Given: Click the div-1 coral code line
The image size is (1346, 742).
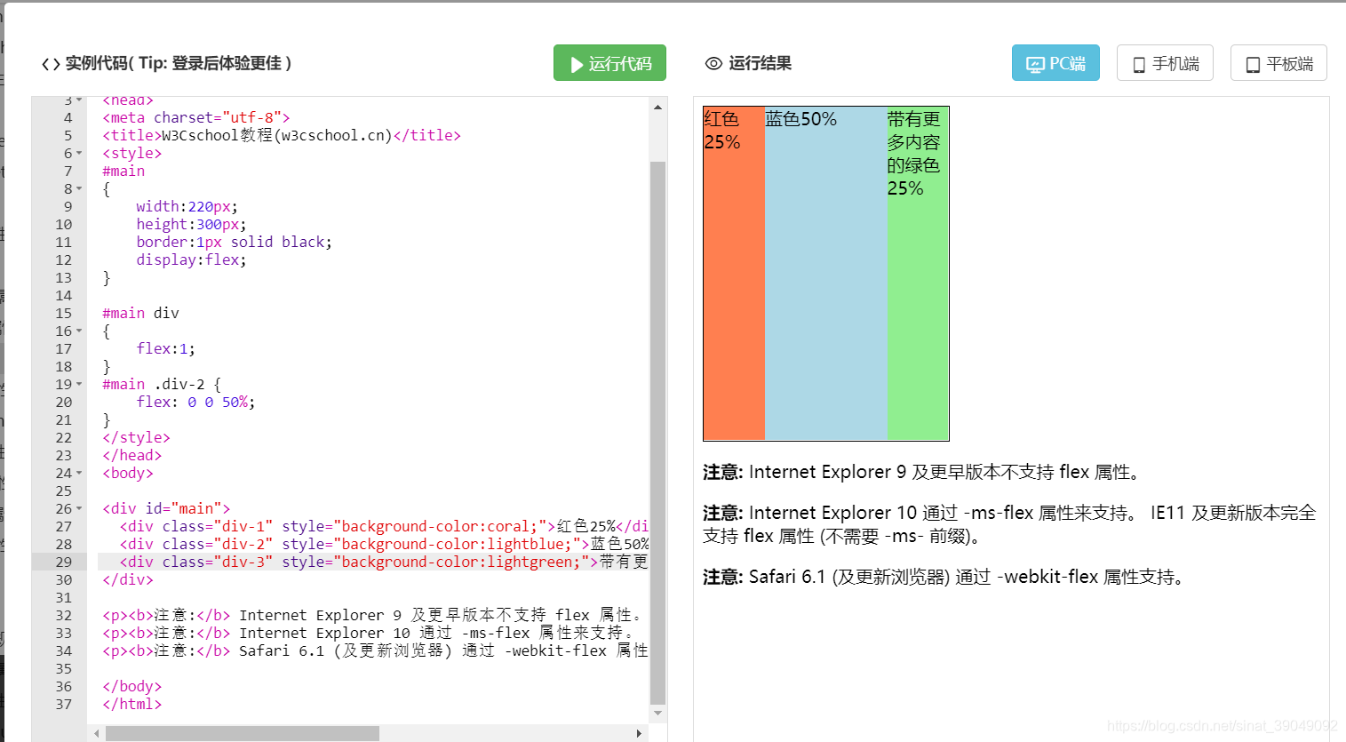Looking at the screenshot, I should [384, 526].
